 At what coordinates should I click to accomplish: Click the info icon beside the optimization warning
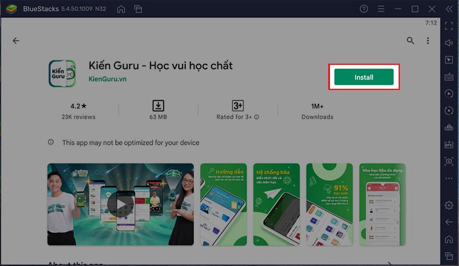click(50, 142)
